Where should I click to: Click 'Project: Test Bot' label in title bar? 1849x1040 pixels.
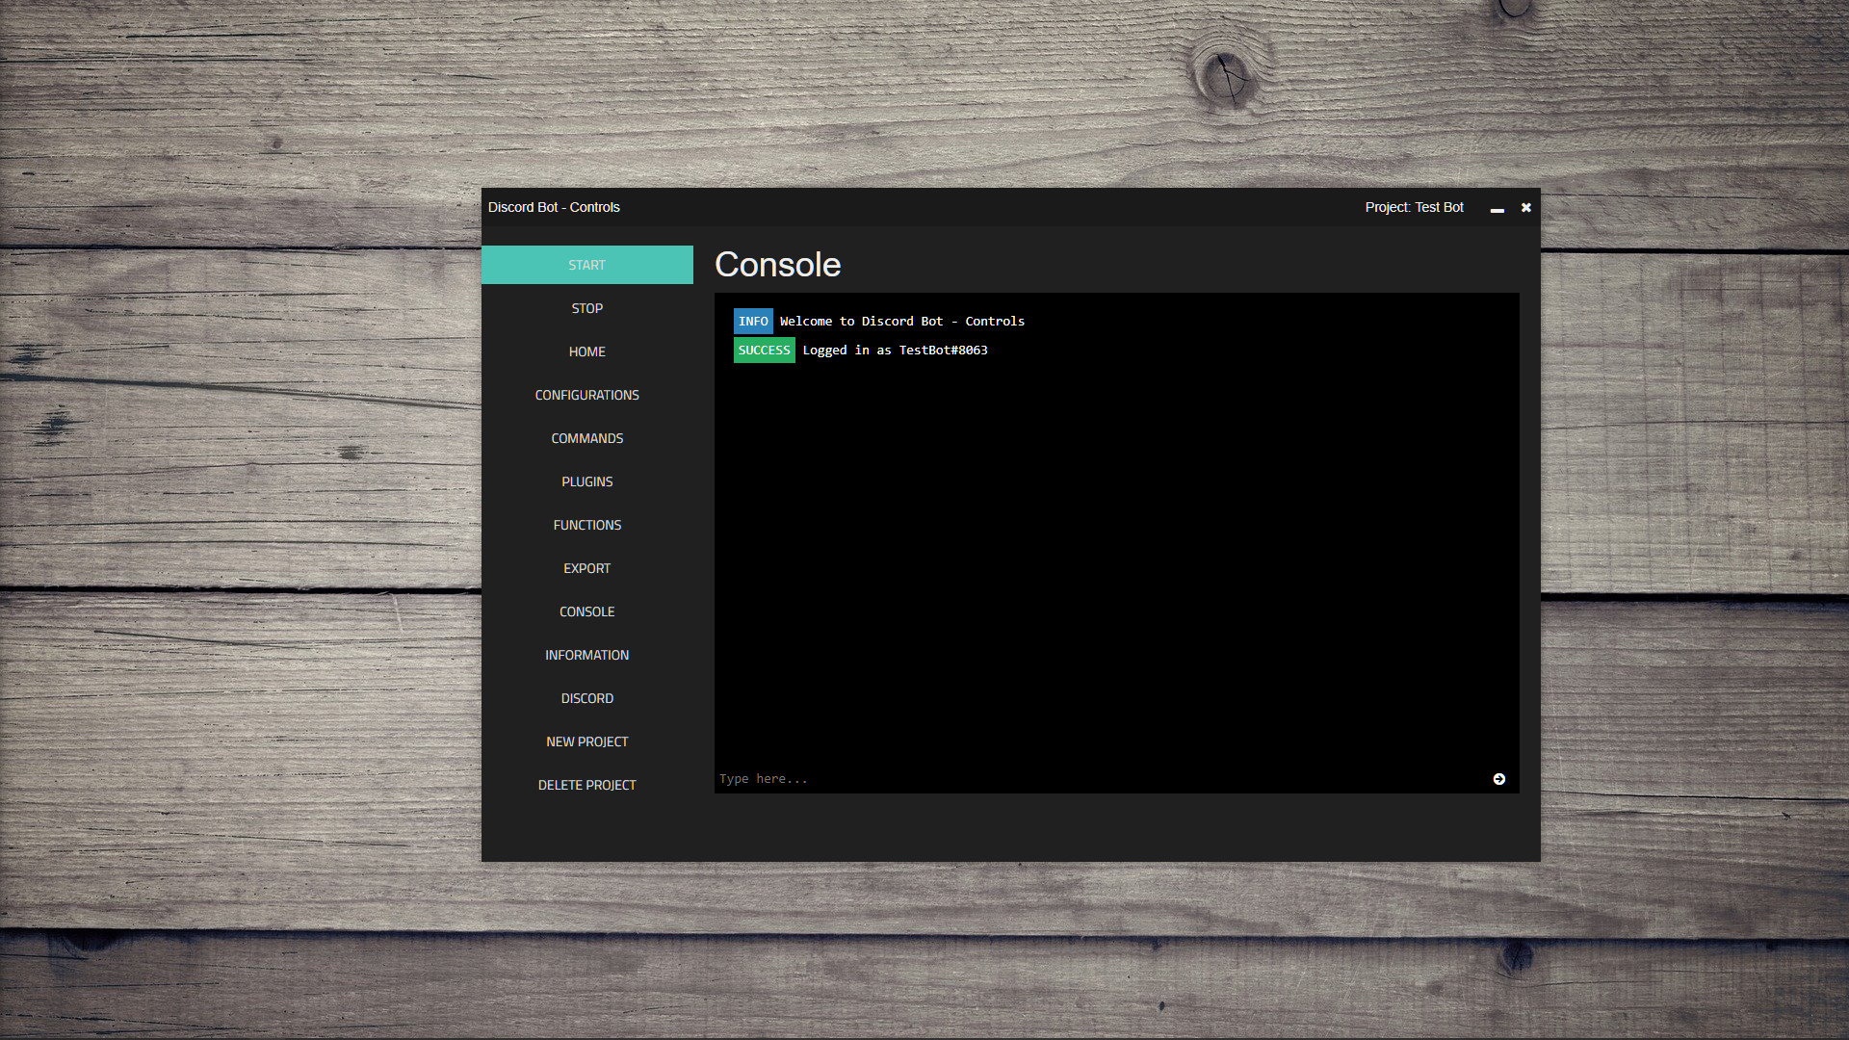point(1414,207)
